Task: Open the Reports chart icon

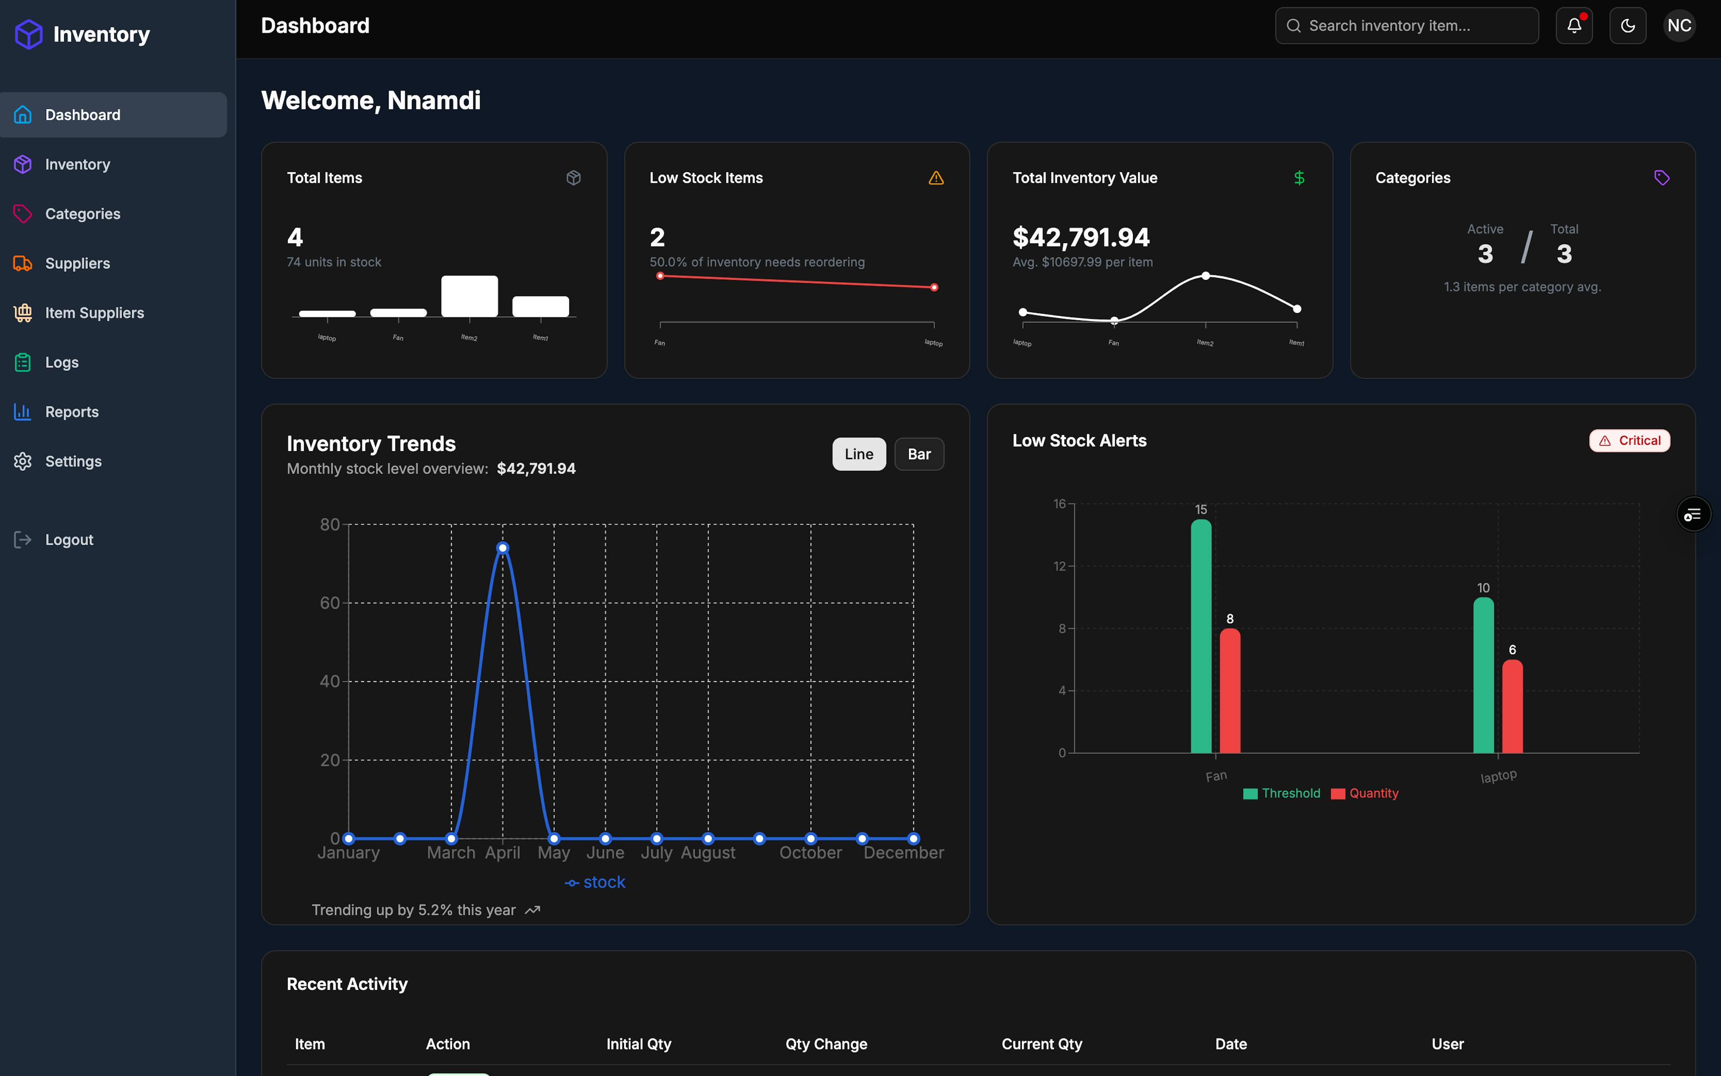Action: (23, 411)
